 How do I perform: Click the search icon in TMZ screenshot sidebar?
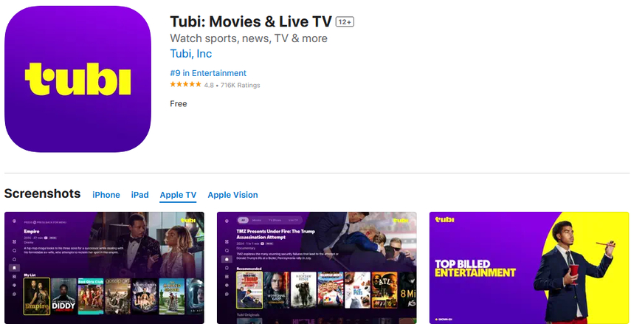pos(227,250)
